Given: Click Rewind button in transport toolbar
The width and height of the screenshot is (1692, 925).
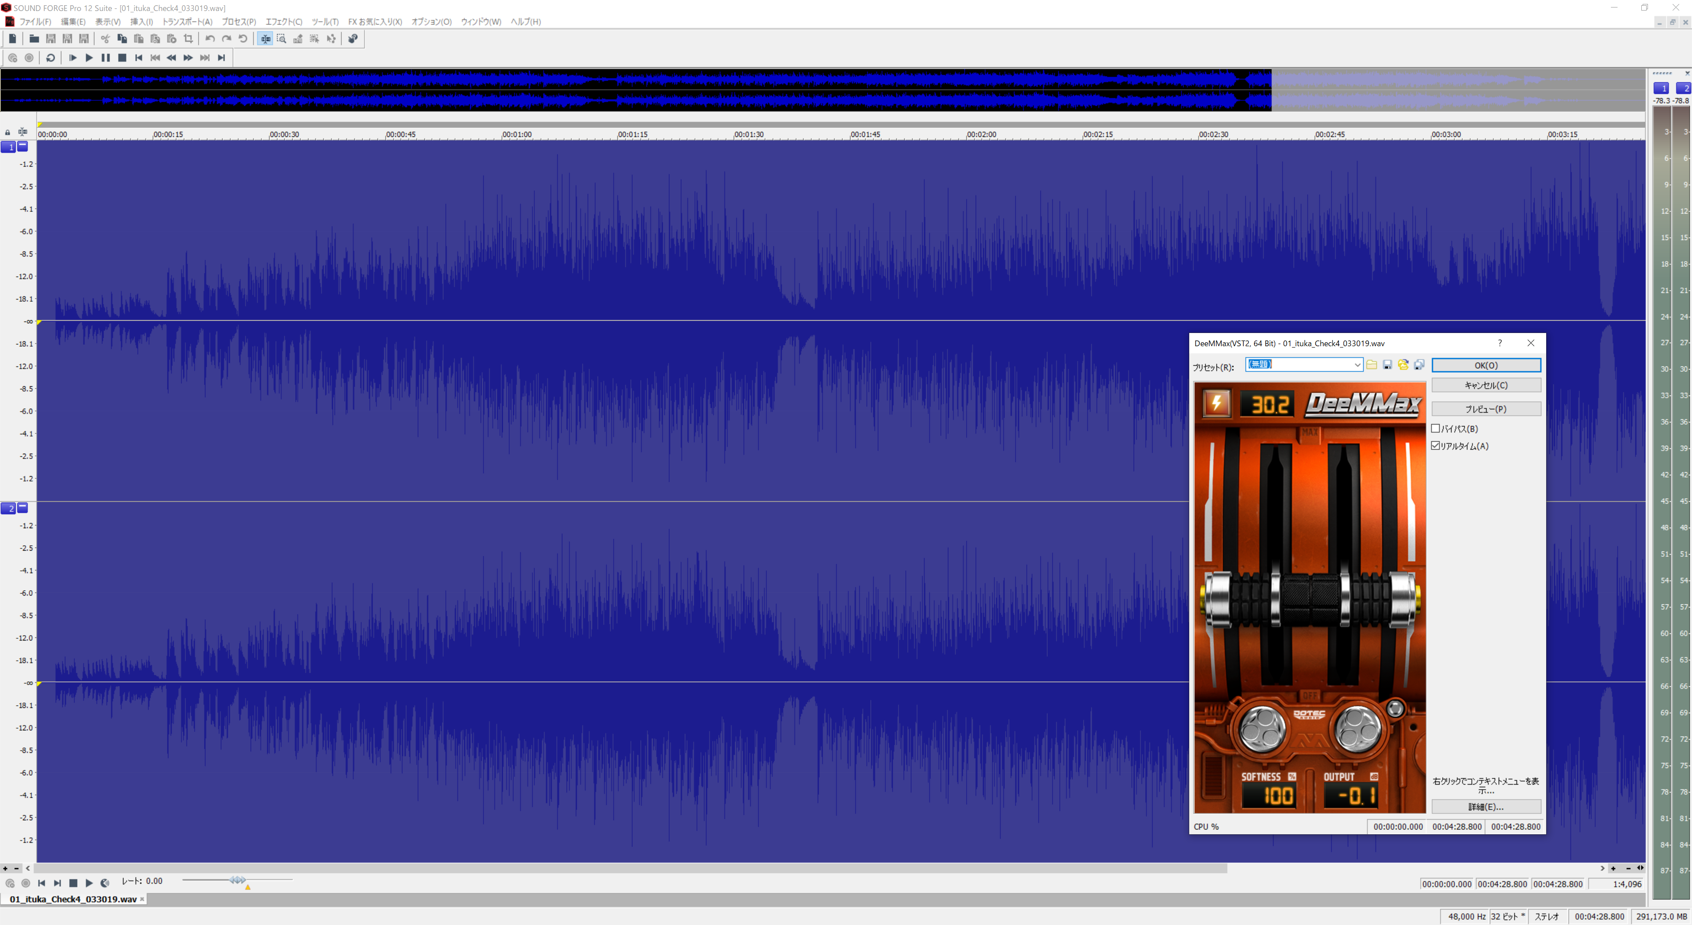Looking at the screenshot, I should (x=171, y=58).
